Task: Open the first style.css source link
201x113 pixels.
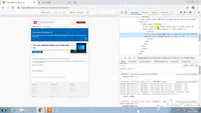Action: click(187, 74)
